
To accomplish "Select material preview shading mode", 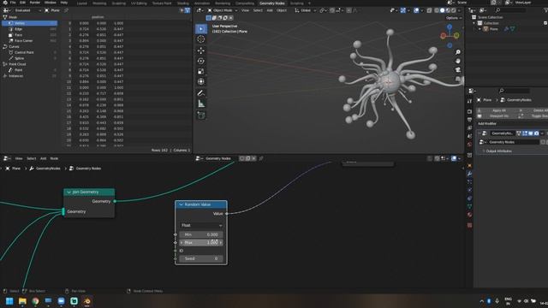I will tap(448, 10).
